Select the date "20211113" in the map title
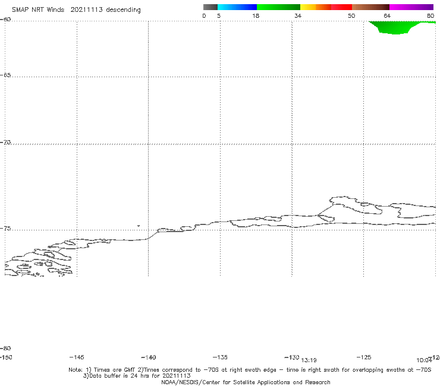 point(86,10)
